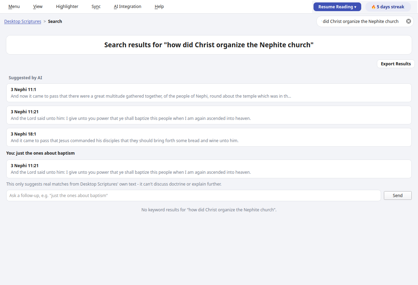The image size is (418, 285).
Task: Open the Help menu
Action: (x=159, y=7)
